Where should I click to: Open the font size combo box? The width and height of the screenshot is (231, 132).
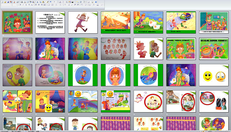pyautogui.click(x=15, y=5)
